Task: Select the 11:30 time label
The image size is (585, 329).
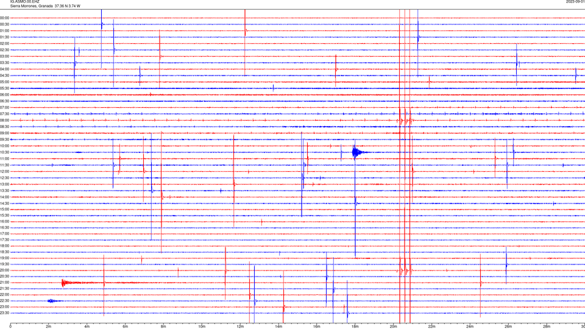Action: click(5, 165)
